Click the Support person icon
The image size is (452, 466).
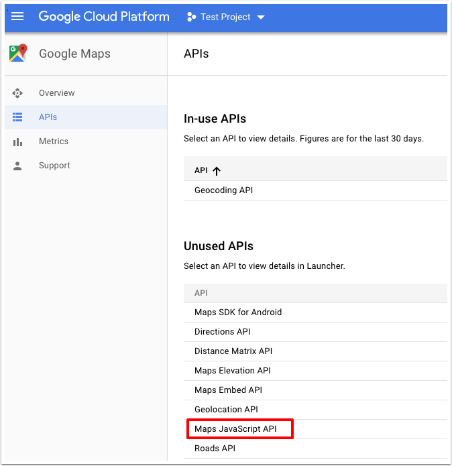[x=17, y=166]
